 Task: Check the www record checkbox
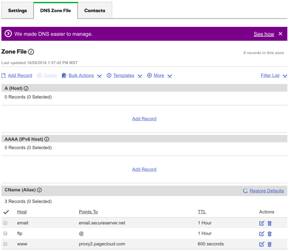click(x=5, y=244)
